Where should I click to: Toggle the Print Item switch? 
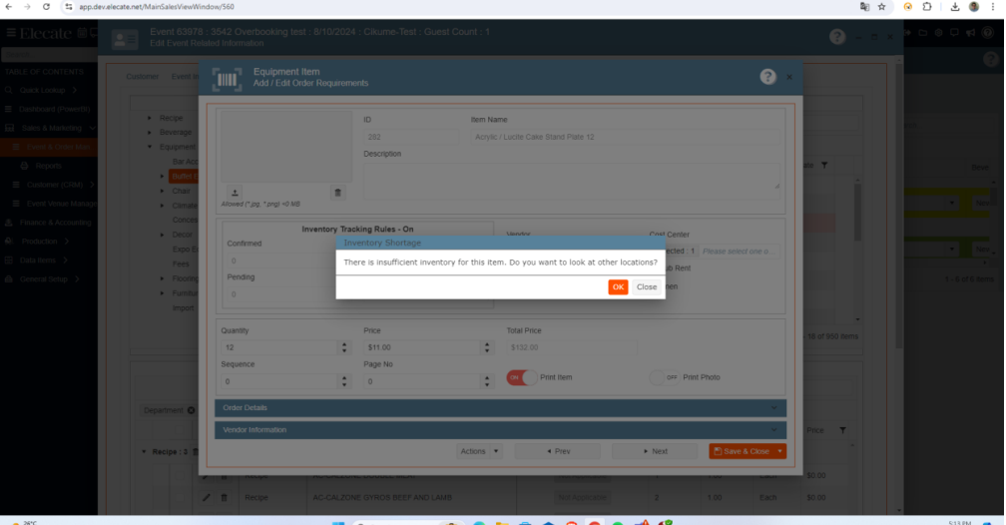pyautogui.click(x=521, y=377)
